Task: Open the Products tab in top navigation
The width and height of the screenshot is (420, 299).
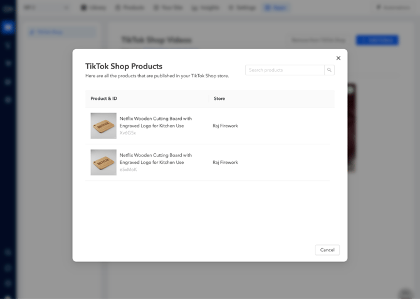Action: point(130,8)
